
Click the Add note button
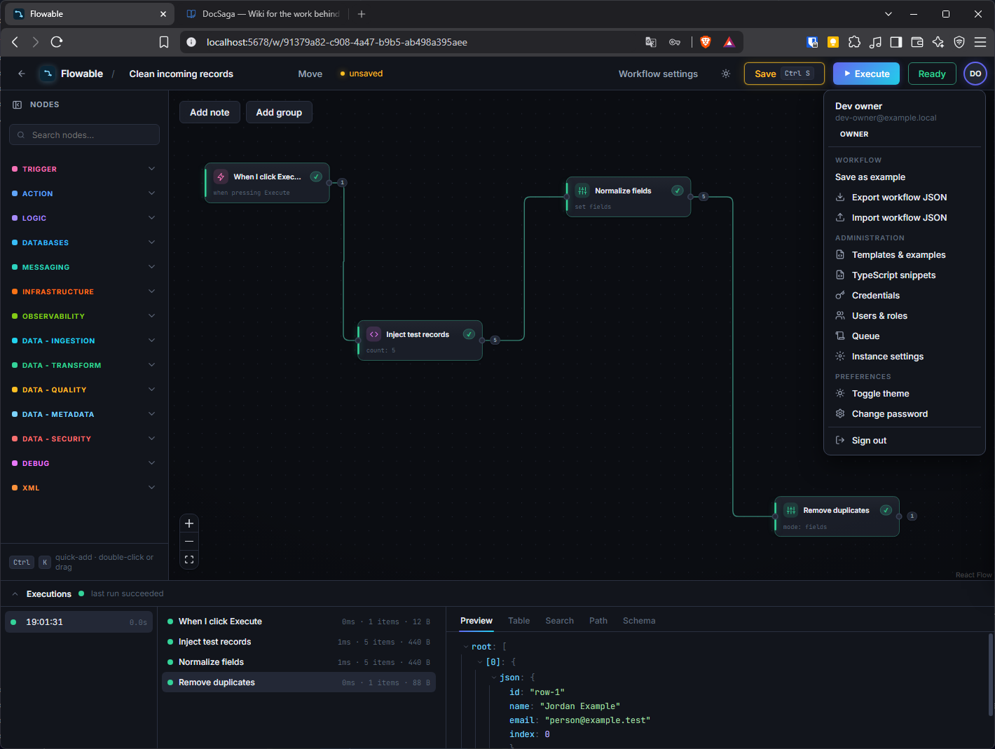(210, 112)
